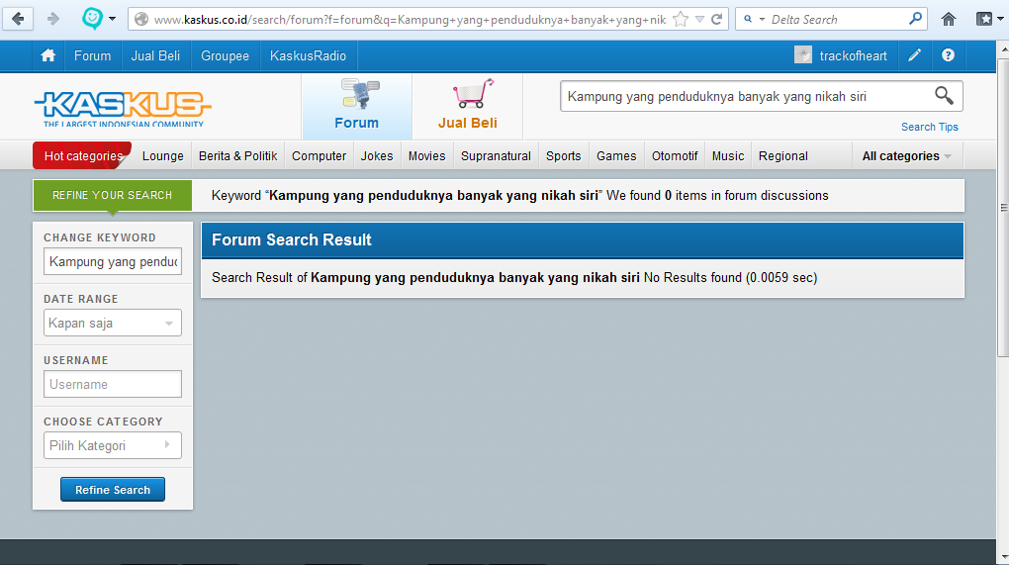Image resolution: width=1009 pixels, height=565 pixels.
Task: Open the bookmarks menu icon
Action: 984,20
